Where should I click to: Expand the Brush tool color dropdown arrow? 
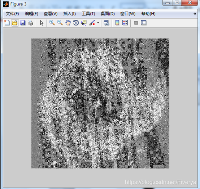pos(98,23)
